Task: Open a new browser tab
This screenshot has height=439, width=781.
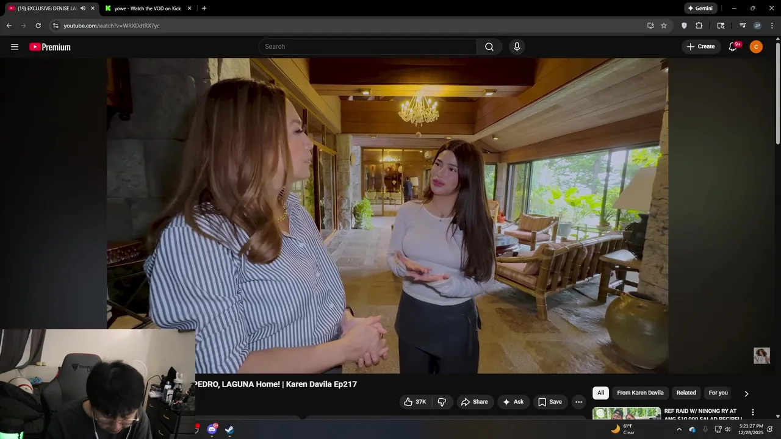Action: click(204, 9)
